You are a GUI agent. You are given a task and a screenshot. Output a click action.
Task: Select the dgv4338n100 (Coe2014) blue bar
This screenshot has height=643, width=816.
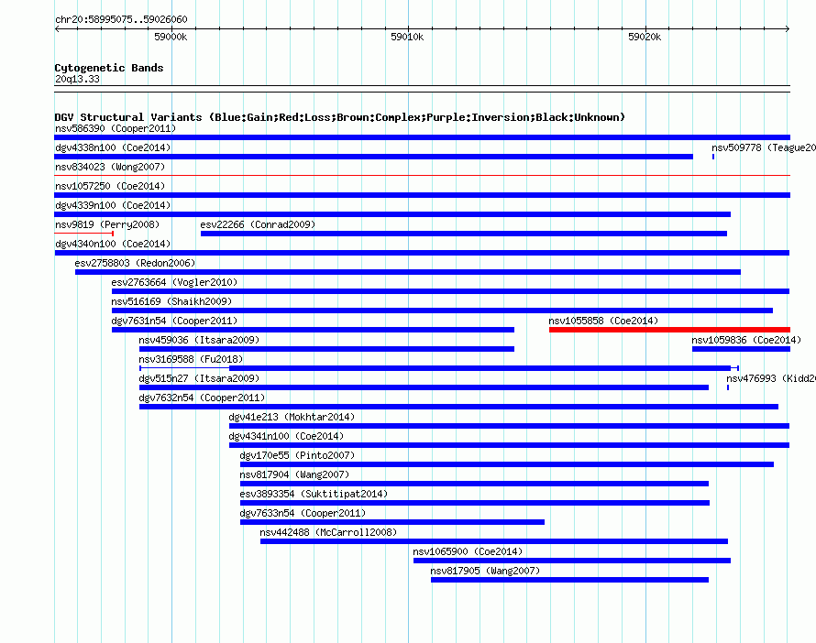373,157
